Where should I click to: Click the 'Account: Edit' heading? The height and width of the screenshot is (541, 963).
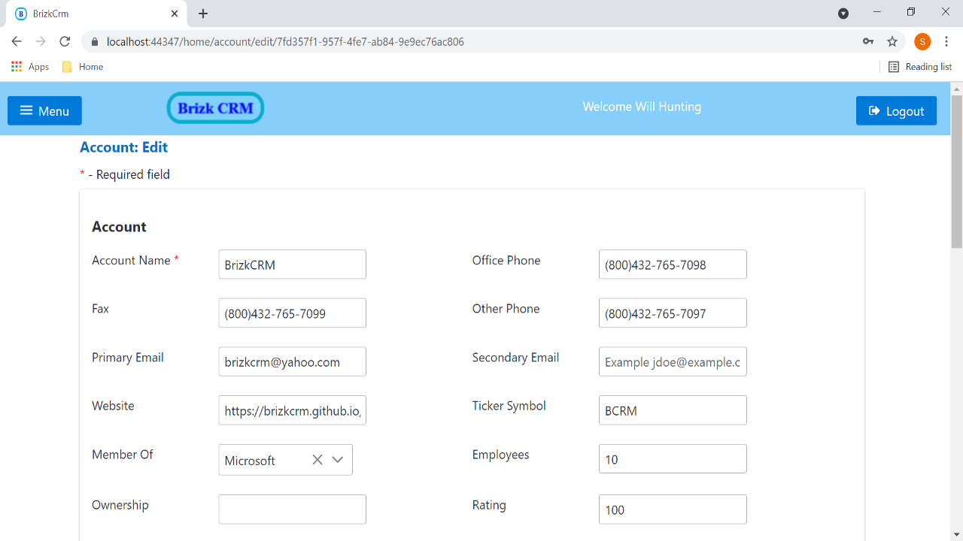click(123, 147)
